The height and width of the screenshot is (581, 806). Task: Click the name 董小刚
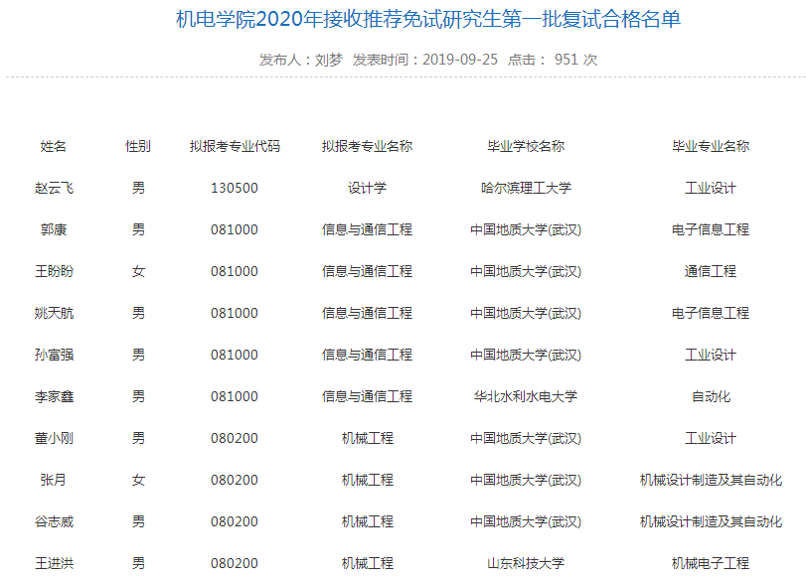point(54,438)
